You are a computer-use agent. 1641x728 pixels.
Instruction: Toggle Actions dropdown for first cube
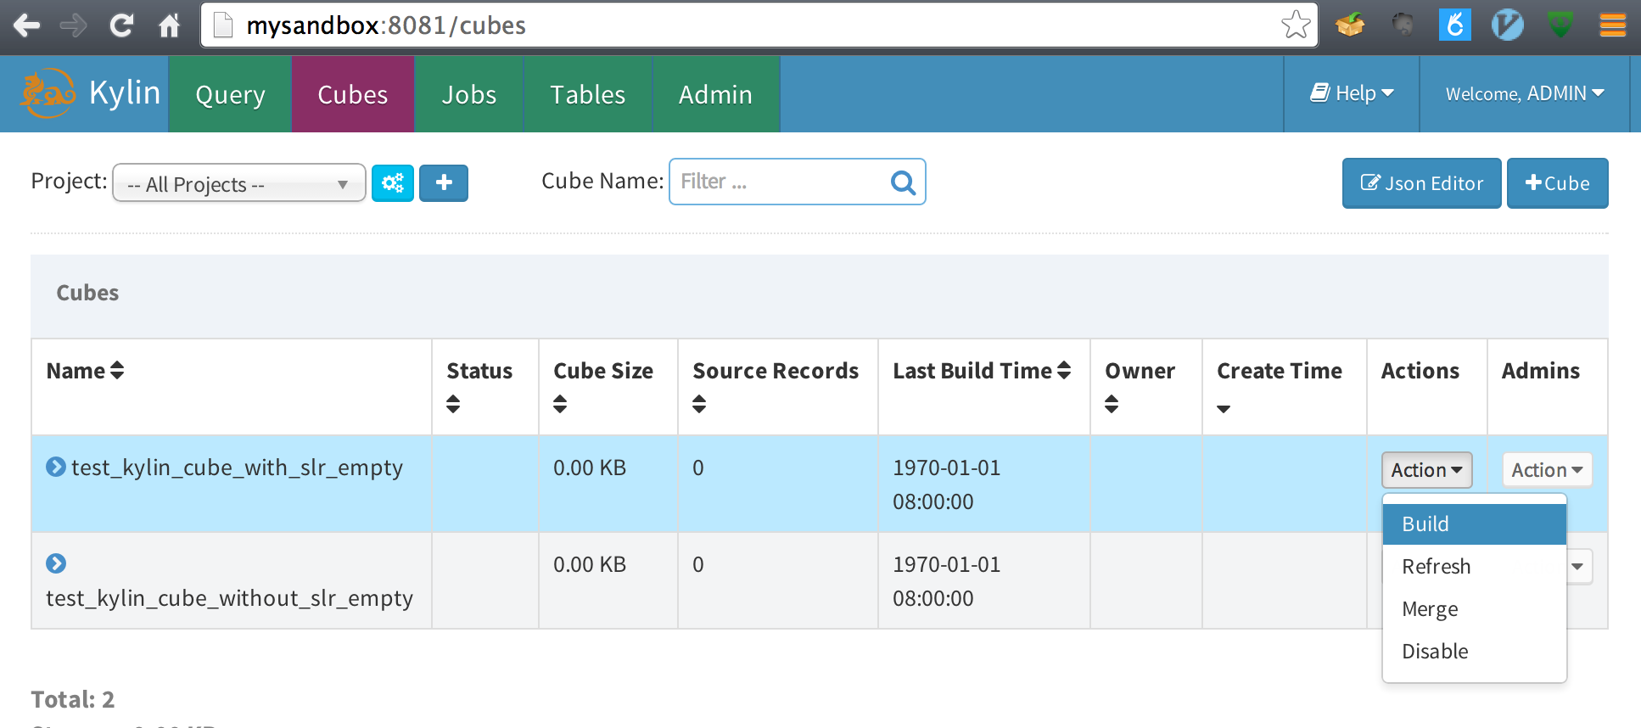click(1426, 469)
